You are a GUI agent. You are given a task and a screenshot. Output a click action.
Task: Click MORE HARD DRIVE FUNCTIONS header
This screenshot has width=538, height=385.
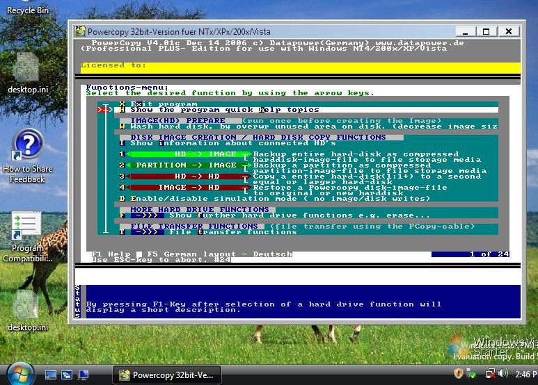point(197,210)
